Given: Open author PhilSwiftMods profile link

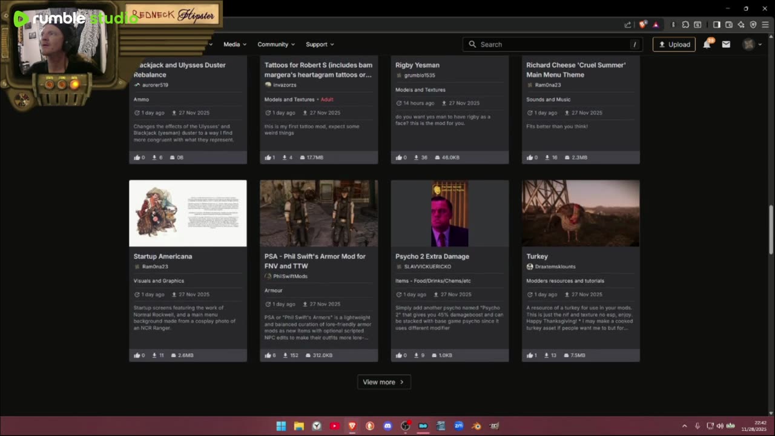Looking at the screenshot, I should (x=290, y=276).
